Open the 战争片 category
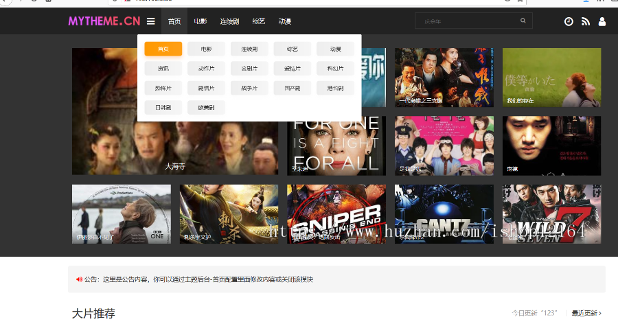 click(249, 88)
